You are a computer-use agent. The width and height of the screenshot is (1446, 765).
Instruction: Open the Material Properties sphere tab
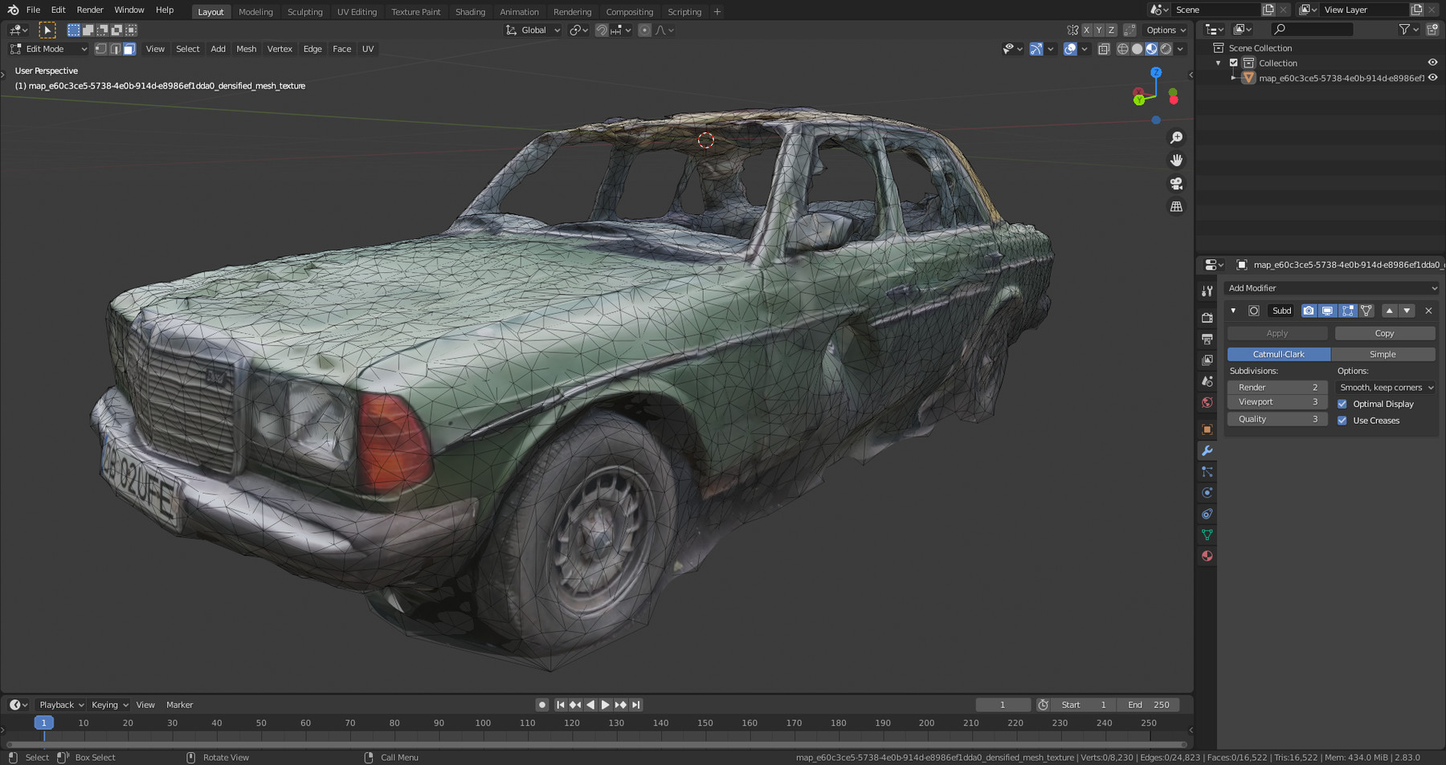[1207, 555]
